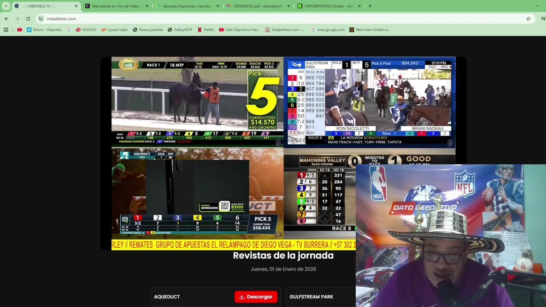Select the Gulfstream Park video feed
The height and width of the screenshot is (307, 546).
pos(369,102)
